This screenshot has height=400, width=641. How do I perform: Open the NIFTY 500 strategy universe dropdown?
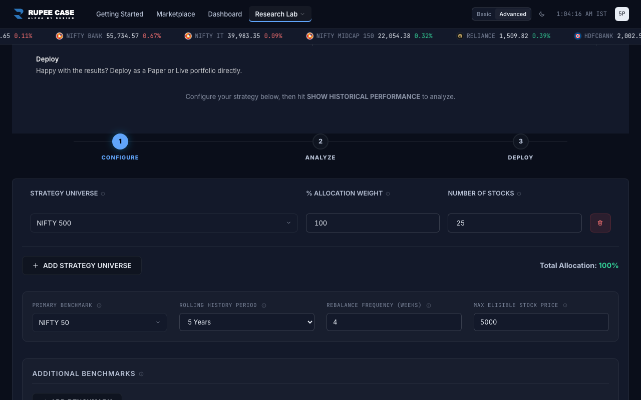[164, 223]
